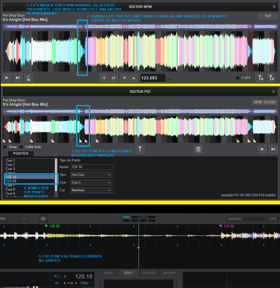Toggle the metronome in Editor BPM

(29, 78)
